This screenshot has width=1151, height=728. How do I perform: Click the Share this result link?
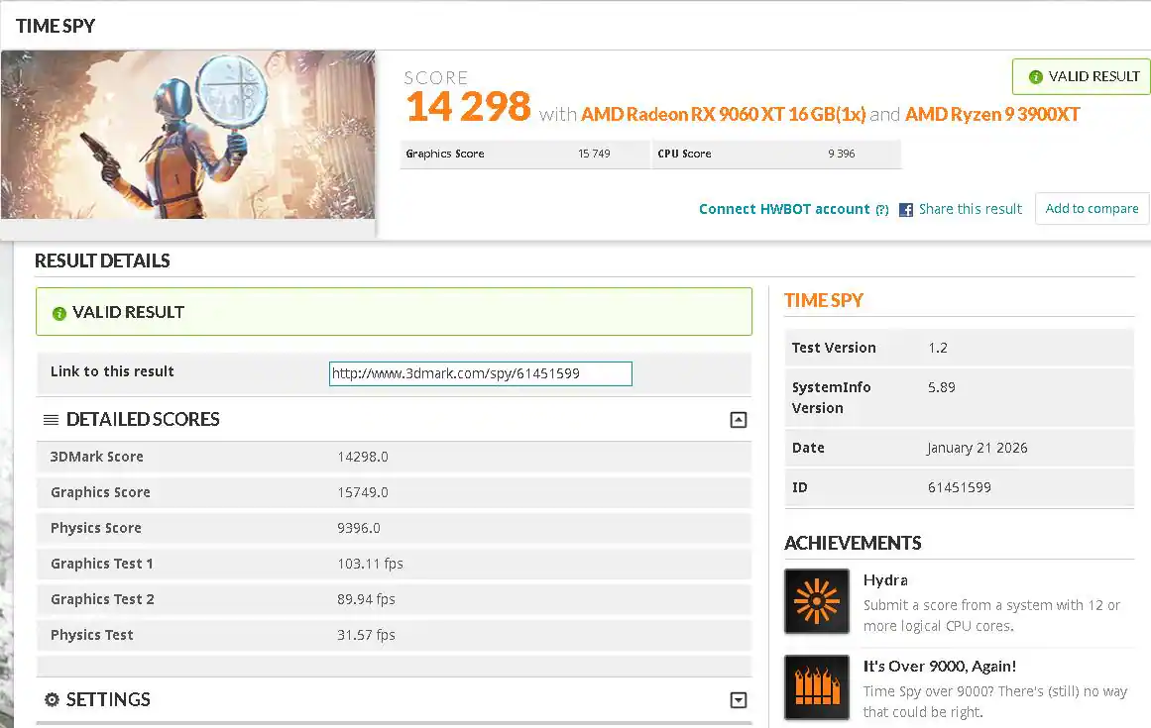click(x=970, y=209)
